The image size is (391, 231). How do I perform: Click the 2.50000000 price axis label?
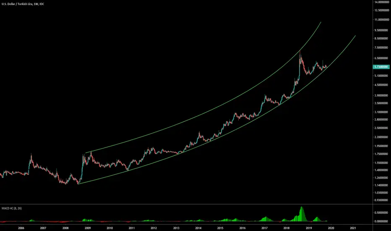[381, 128]
